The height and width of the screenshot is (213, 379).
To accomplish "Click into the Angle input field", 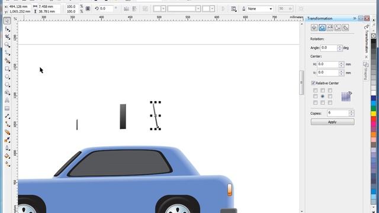I will [329, 48].
